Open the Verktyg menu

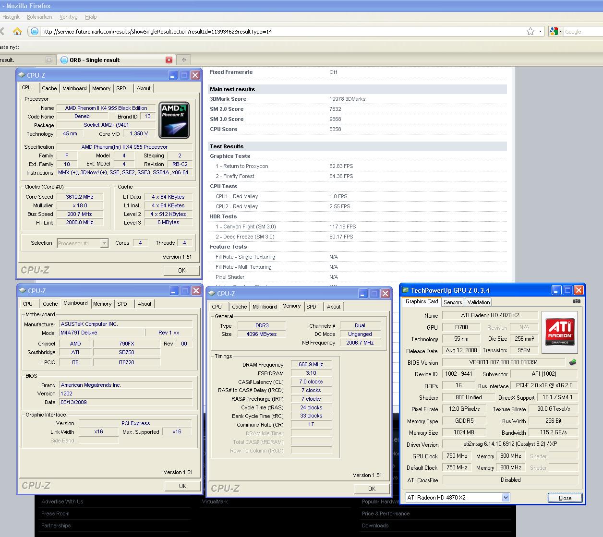[x=69, y=17]
